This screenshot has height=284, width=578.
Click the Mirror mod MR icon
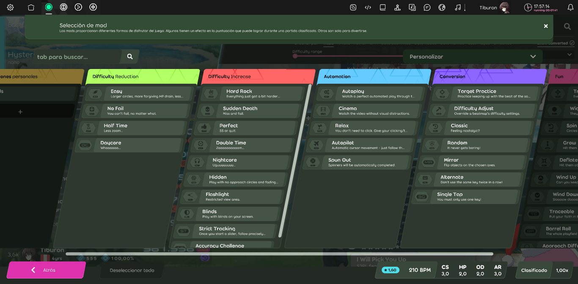(x=428, y=163)
